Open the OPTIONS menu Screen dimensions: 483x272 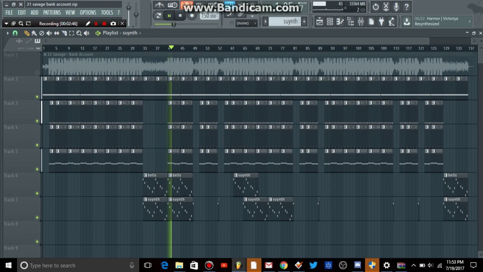pos(88,12)
